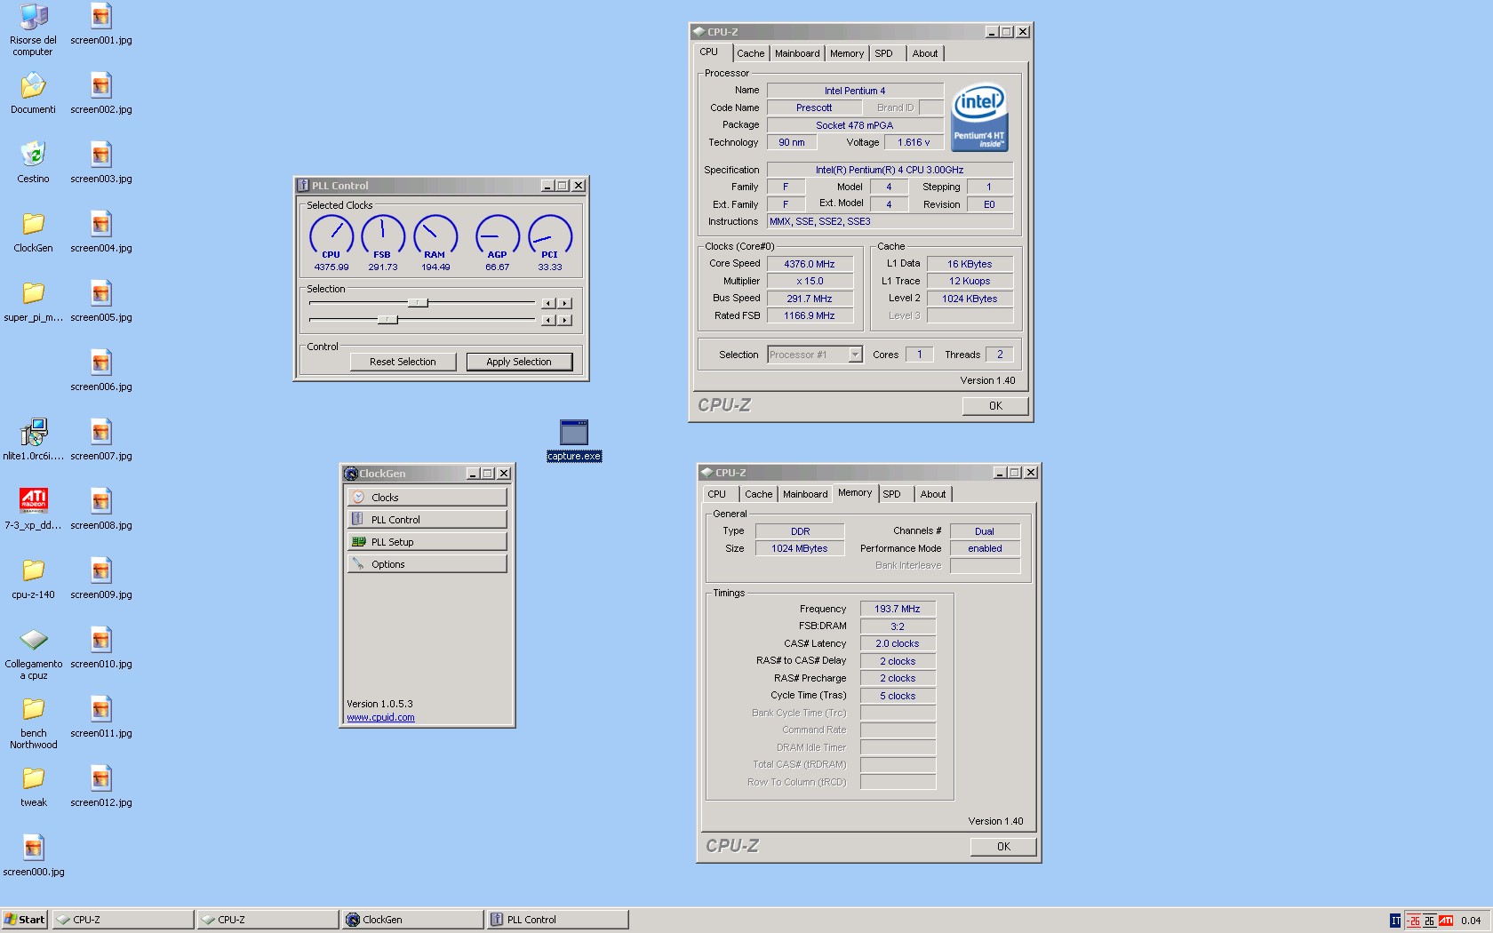Select the nlite1.0rc6 installer icon
Viewport: 1493px width, 933px height.
[x=33, y=432]
